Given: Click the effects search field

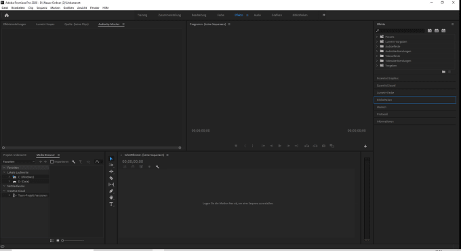Looking at the screenshot, I should (x=401, y=31).
